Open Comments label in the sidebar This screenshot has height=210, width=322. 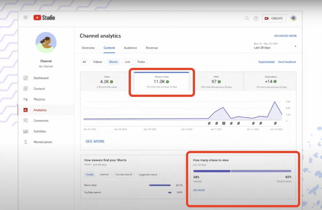[41, 121]
